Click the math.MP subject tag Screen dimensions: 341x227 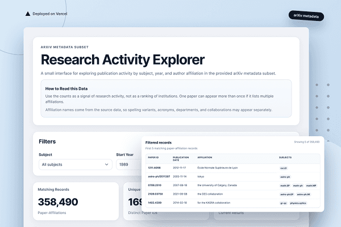(x=311, y=186)
